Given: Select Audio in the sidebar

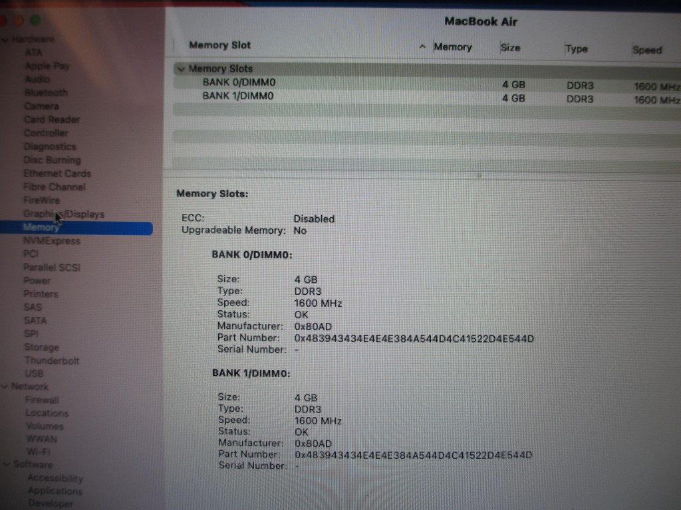Looking at the screenshot, I should point(37,80).
